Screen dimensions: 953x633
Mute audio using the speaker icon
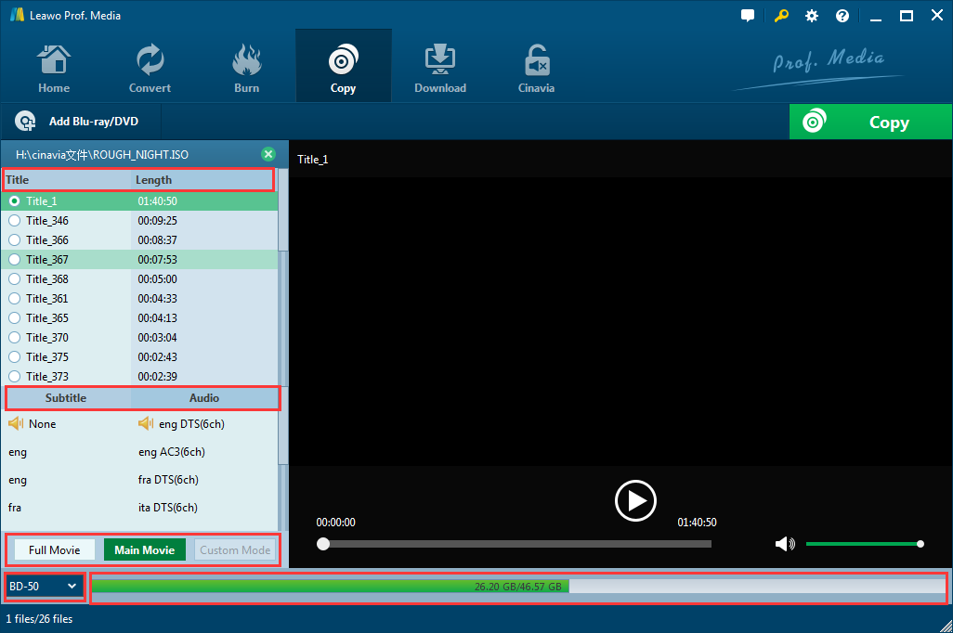point(786,544)
